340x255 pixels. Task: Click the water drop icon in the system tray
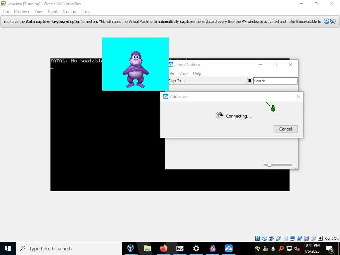pyautogui.click(x=273, y=248)
